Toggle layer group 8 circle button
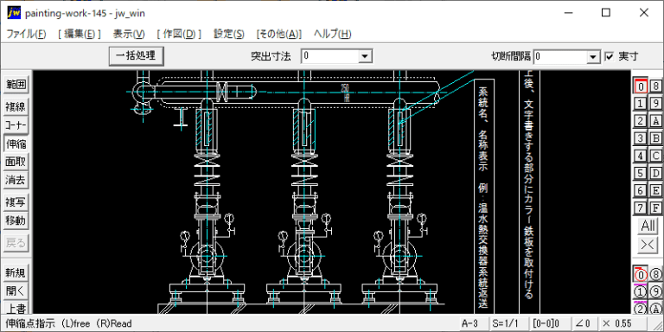This screenshot has height=332, width=664. pyautogui.click(x=655, y=274)
